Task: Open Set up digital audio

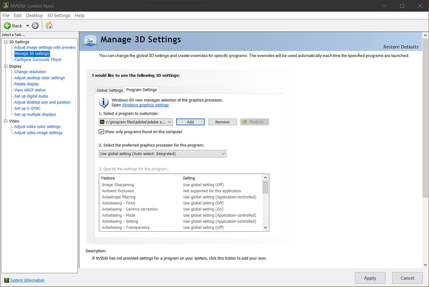Action: pos(31,96)
